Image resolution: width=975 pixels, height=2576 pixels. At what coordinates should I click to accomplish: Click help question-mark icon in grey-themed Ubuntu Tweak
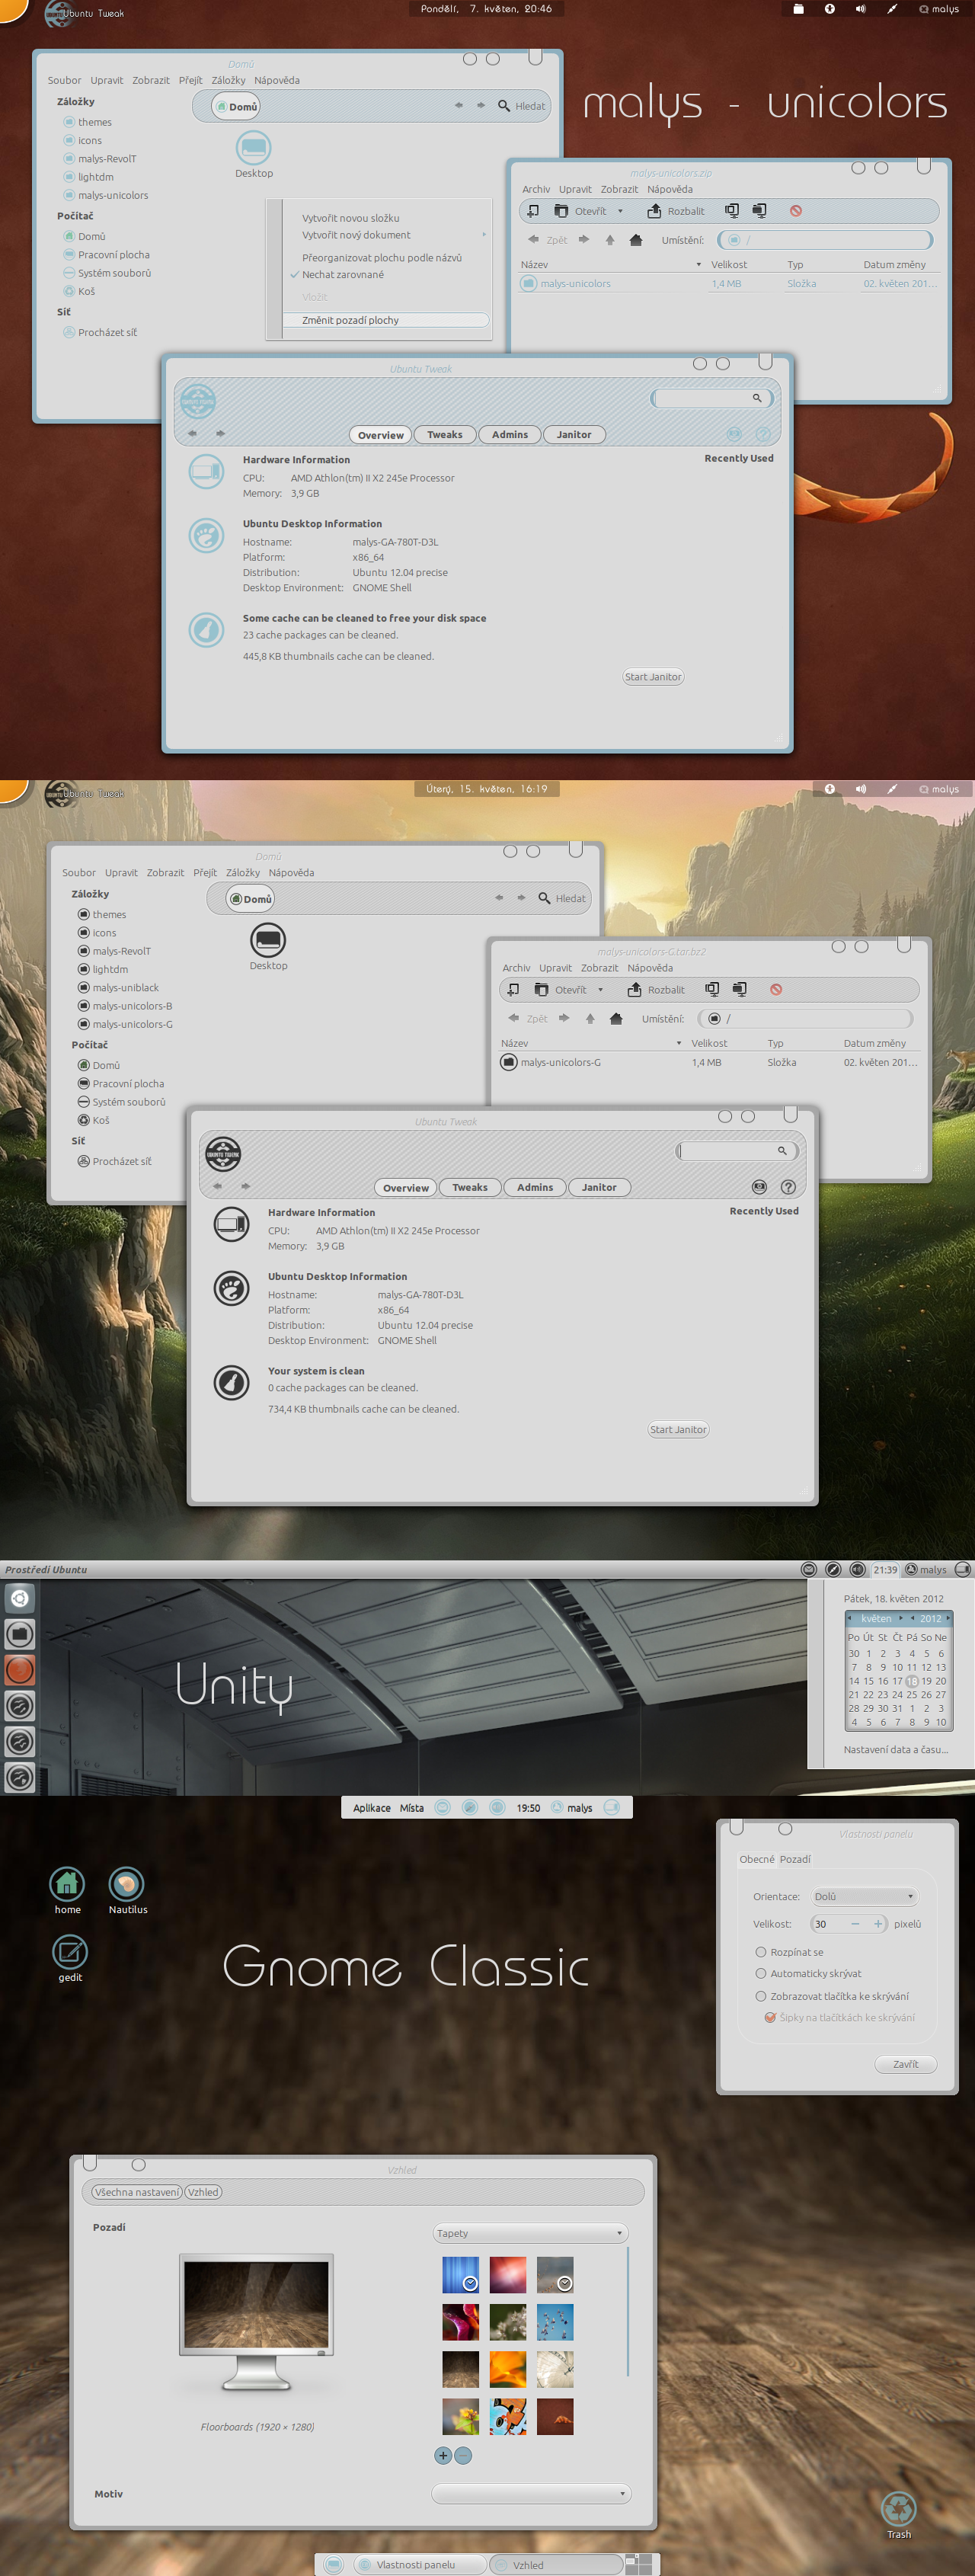788,1187
